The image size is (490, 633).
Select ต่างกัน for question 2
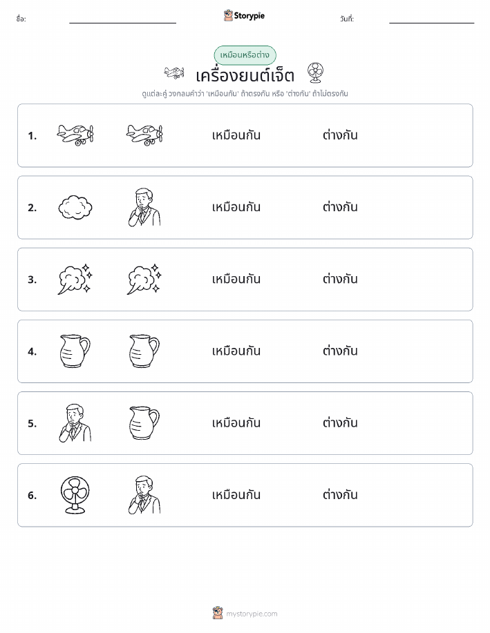[340, 207]
